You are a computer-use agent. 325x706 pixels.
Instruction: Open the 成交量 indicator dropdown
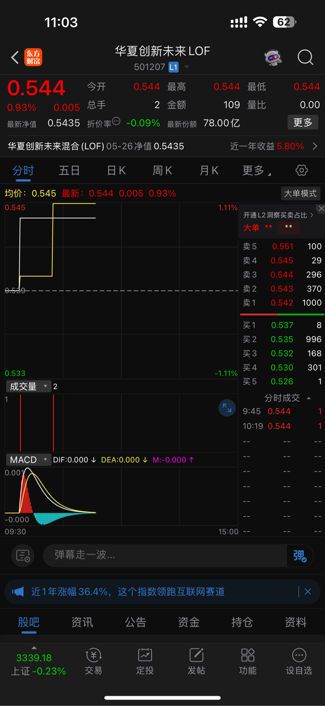[28, 386]
